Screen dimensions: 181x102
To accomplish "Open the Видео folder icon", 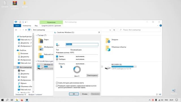I will [41, 41].
